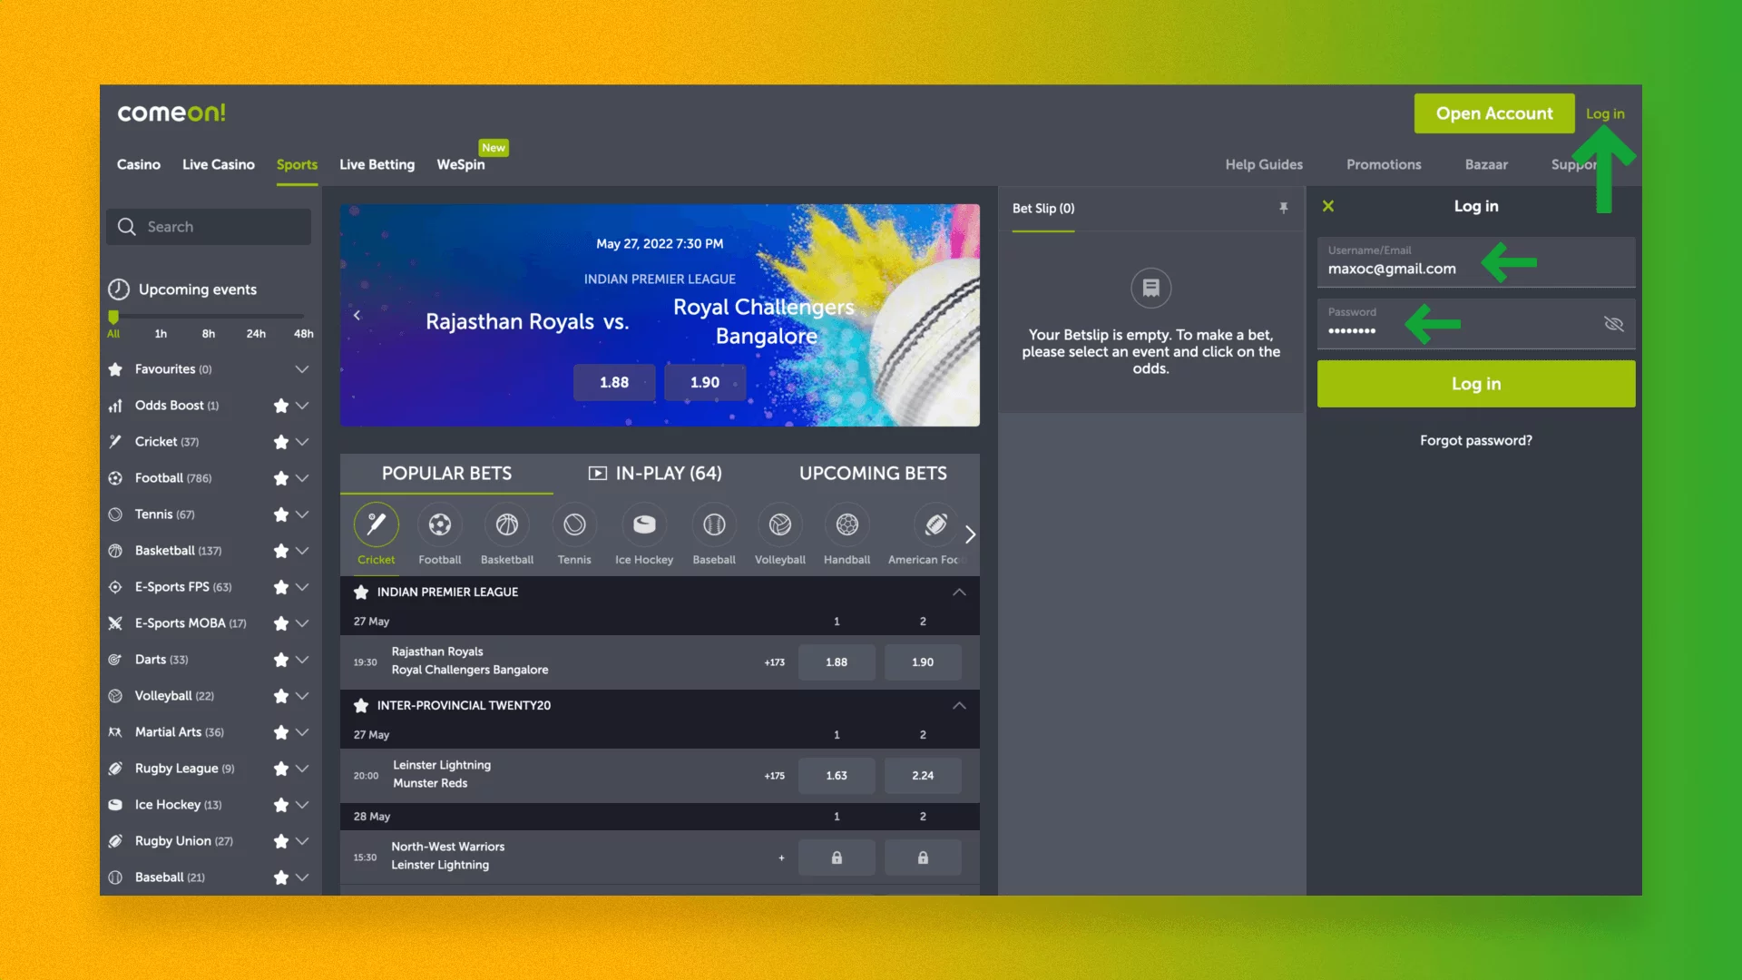Open the Football sidebar category
The image size is (1742, 980).
point(173,478)
